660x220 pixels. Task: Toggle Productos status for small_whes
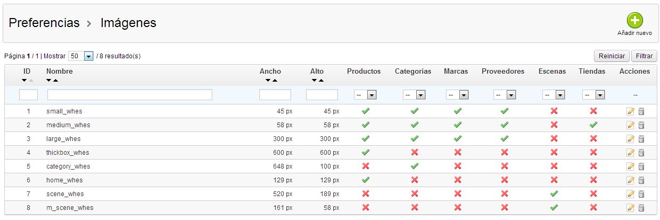(x=365, y=111)
